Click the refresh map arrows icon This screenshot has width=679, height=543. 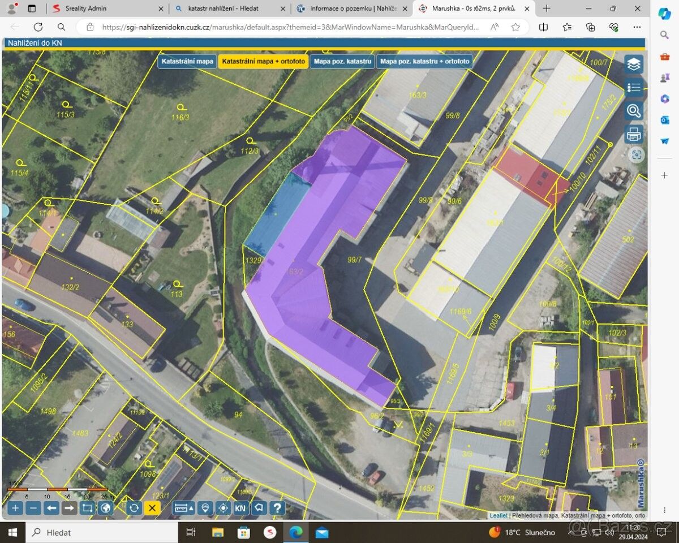pos(134,508)
